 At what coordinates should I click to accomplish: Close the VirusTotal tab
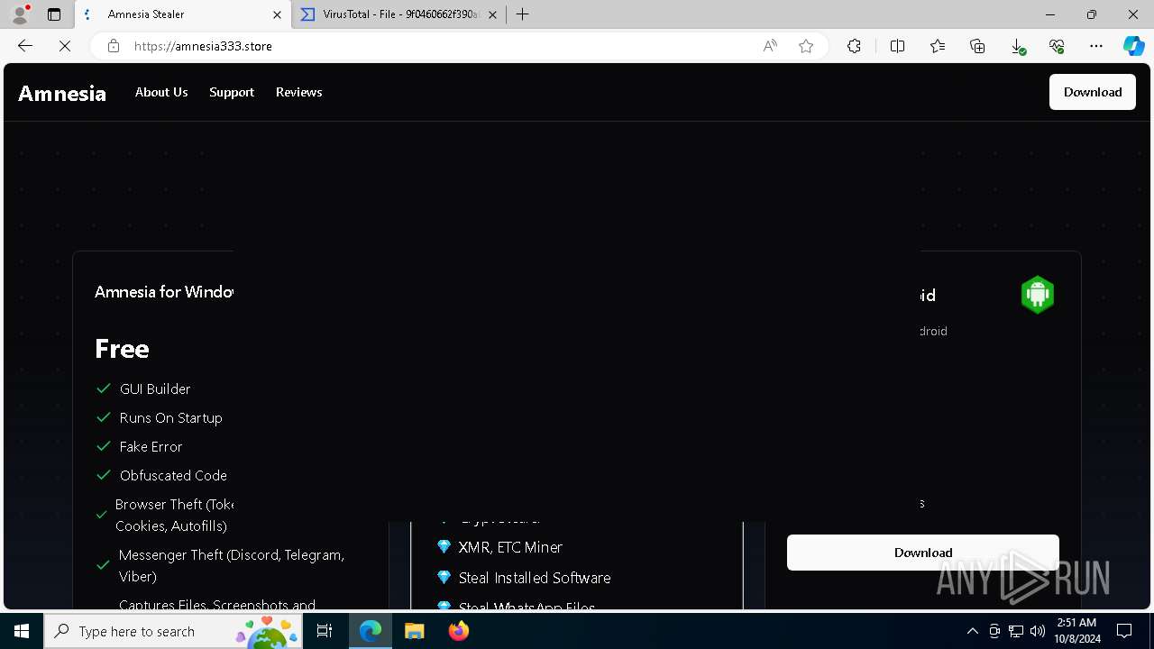pos(492,14)
